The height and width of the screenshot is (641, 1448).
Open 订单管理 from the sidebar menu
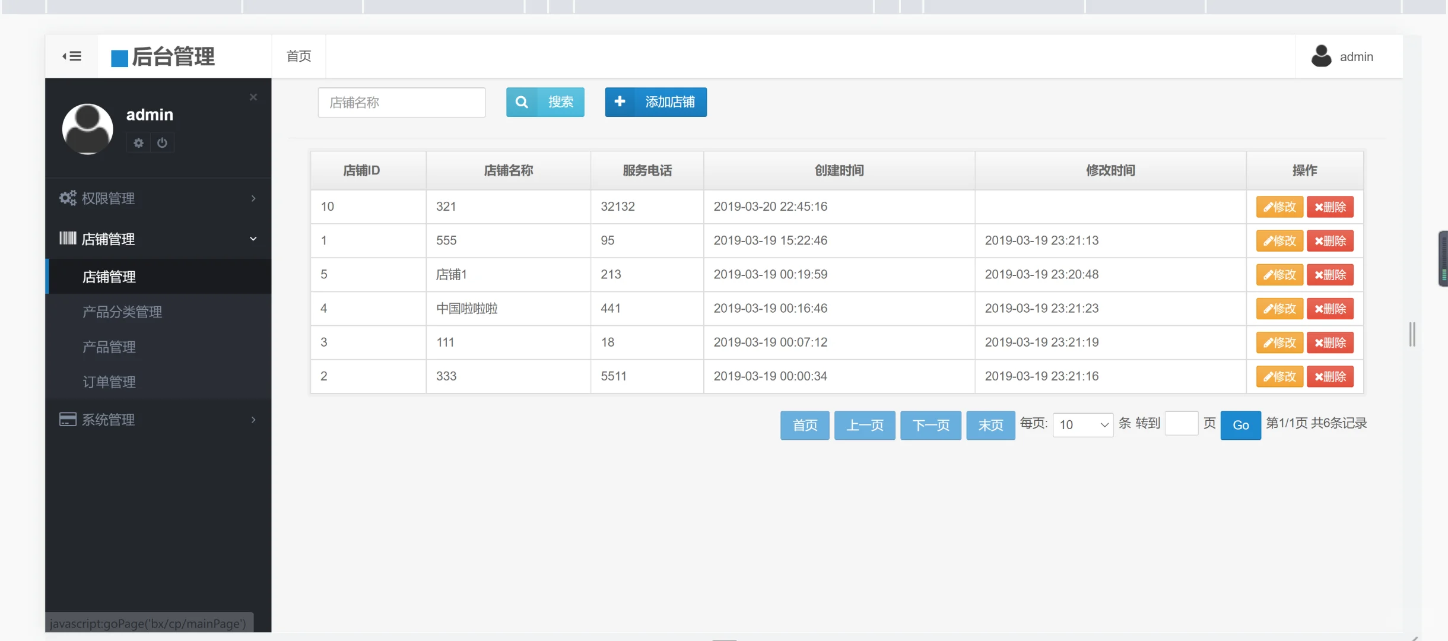[110, 382]
